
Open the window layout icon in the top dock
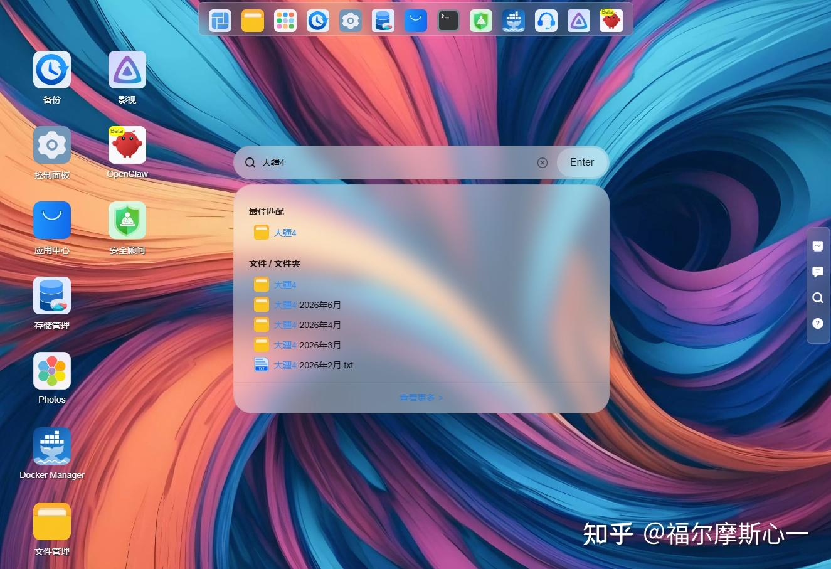coord(220,21)
